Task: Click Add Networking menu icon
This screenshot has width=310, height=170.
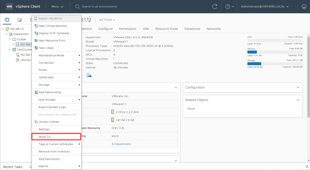Action: tap(36, 92)
